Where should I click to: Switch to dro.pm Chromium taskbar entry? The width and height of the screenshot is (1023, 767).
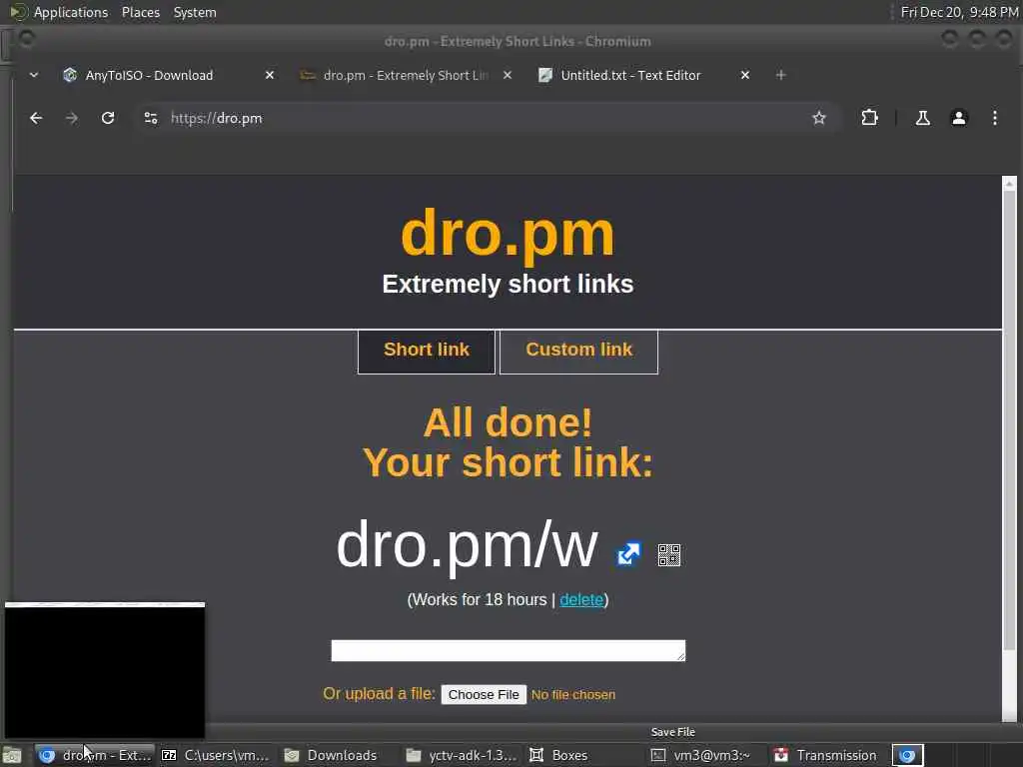click(95, 755)
